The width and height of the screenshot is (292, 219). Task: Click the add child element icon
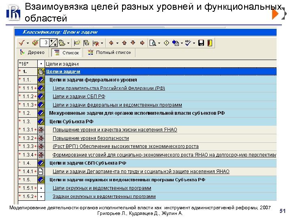point(86,43)
